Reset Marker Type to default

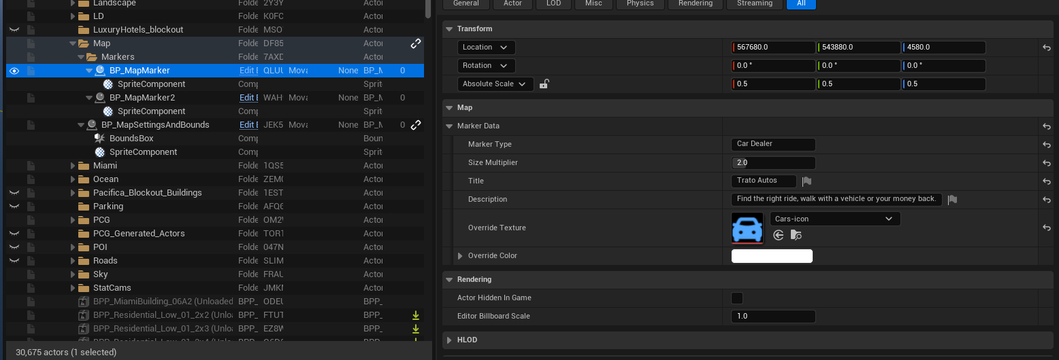point(1047,145)
